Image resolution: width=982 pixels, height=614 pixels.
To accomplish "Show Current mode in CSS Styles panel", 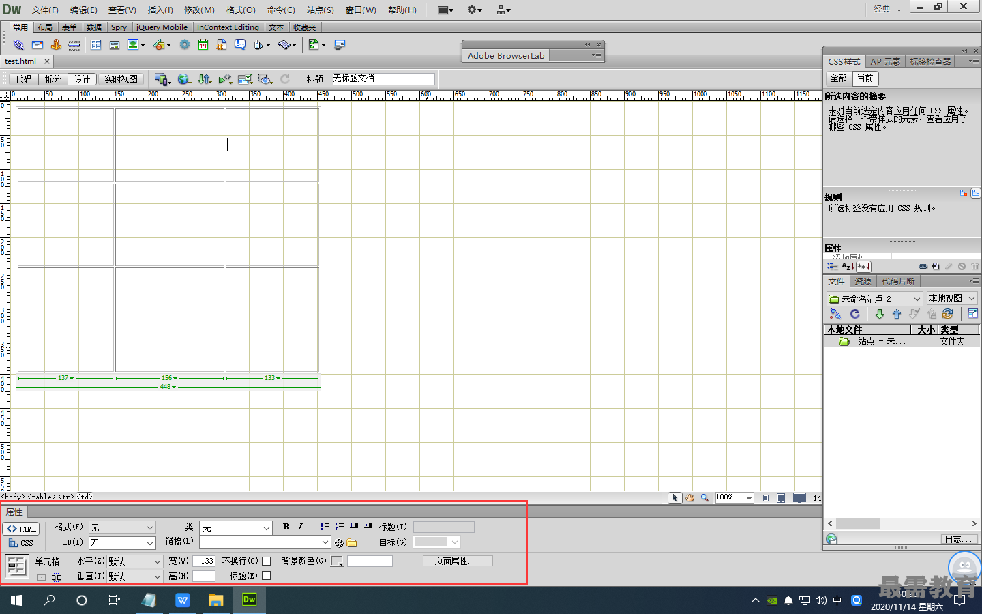I will [x=865, y=78].
